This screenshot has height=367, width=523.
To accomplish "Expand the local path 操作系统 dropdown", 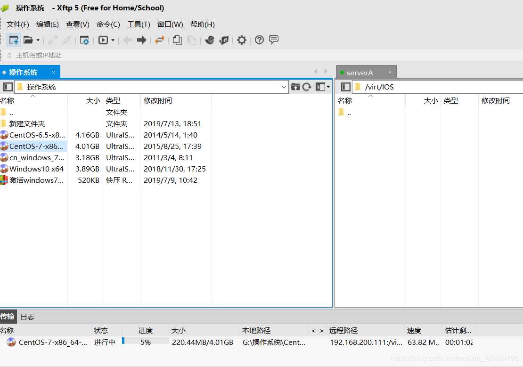I will click(284, 87).
